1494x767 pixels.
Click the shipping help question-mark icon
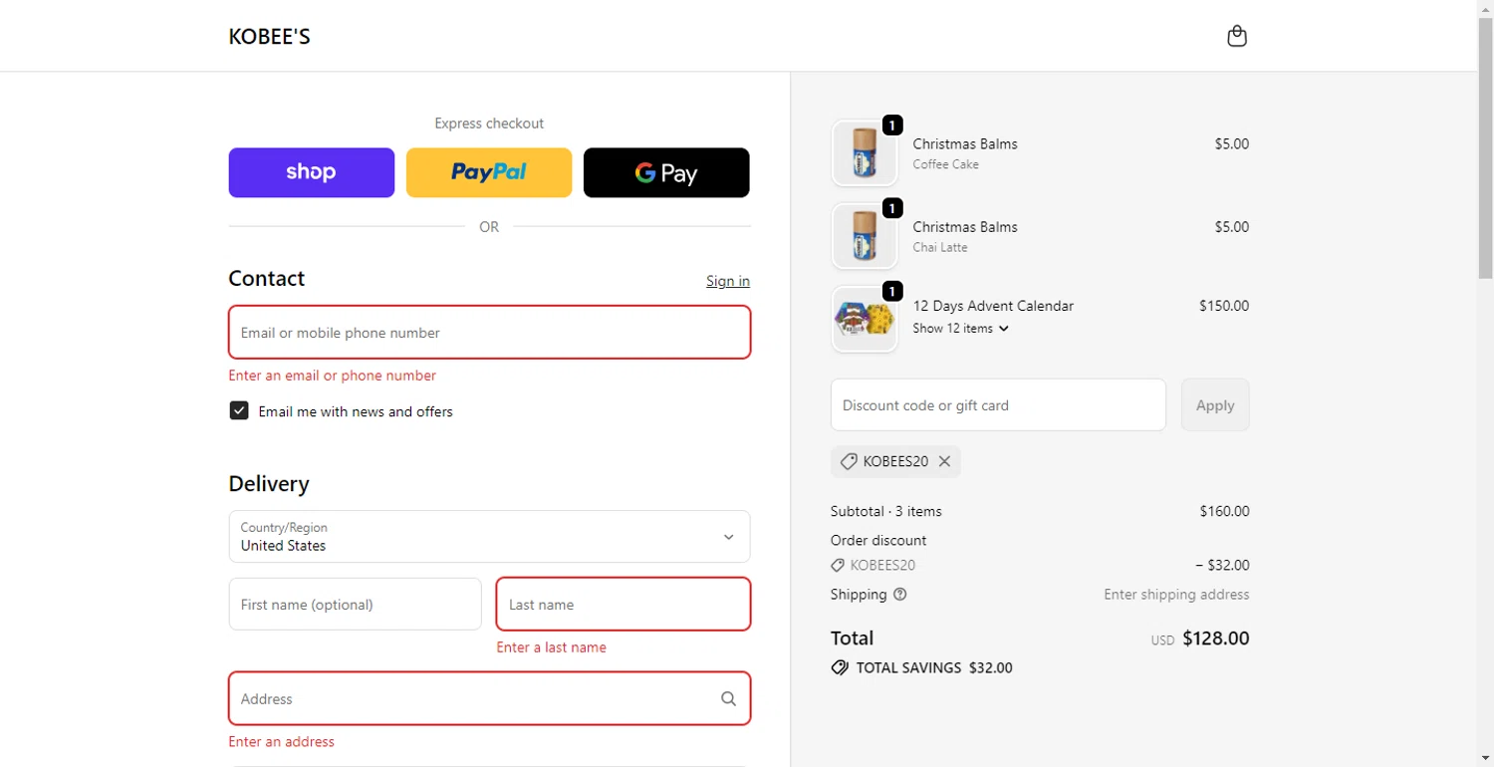[x=900, y=595]
